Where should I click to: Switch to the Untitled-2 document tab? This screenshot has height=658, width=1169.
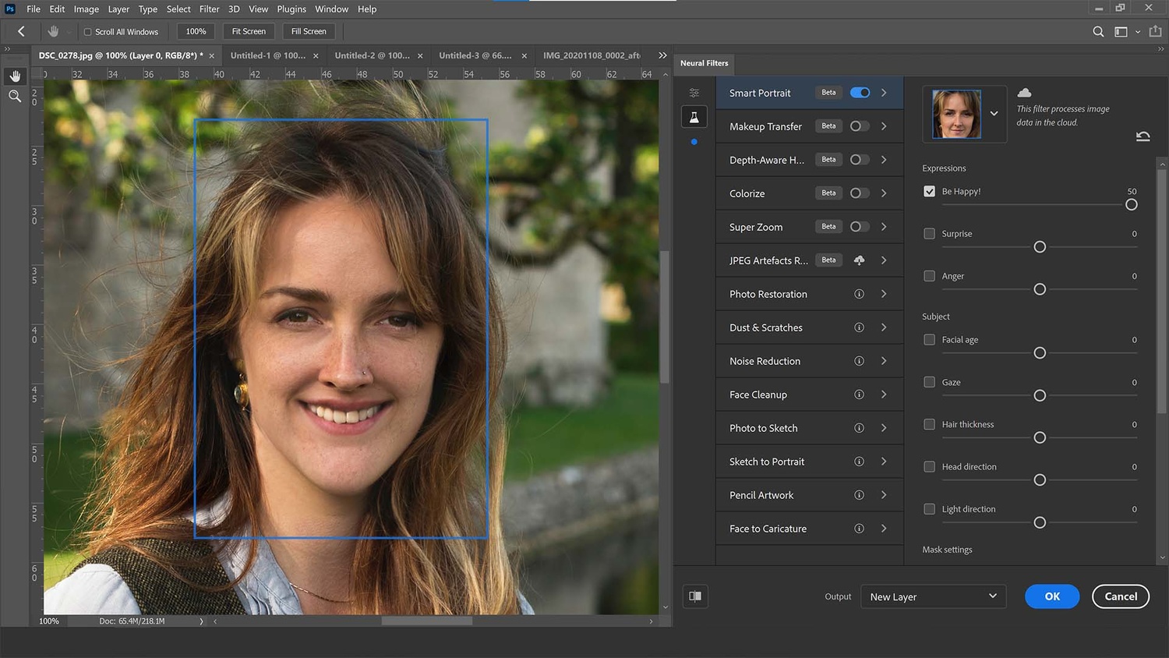coord(373,55)
